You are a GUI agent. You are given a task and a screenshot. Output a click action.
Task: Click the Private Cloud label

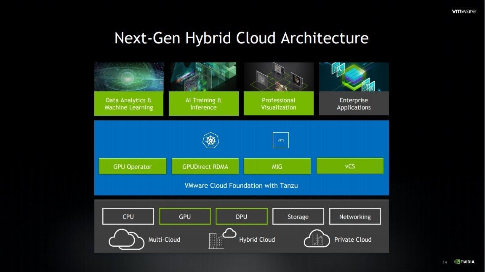(353, 240)
